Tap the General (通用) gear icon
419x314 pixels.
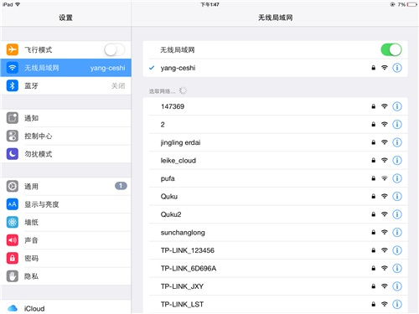[13, 186]
